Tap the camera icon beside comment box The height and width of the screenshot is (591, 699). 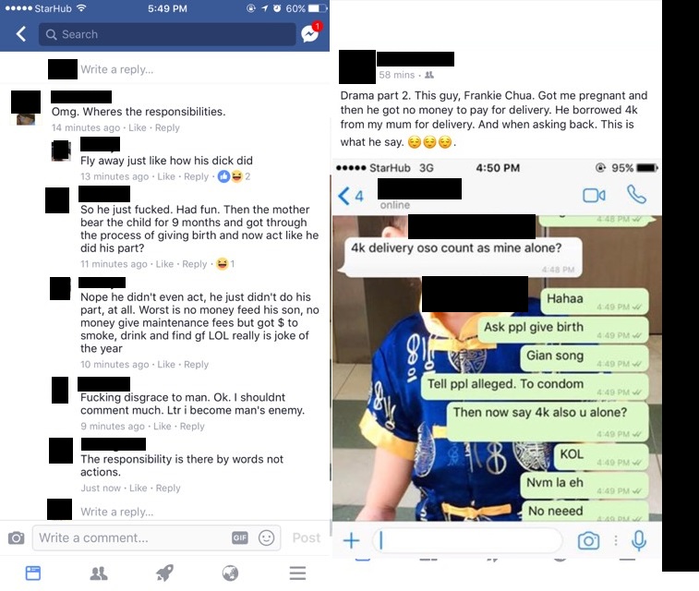click(x=17, y=537)
